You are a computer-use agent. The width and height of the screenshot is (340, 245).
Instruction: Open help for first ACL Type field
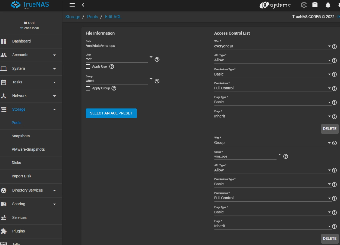point(334,61)
